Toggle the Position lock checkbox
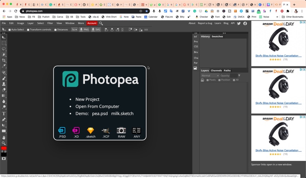The height and width of the screenshot is (178, 306). [x=219, y=80]
